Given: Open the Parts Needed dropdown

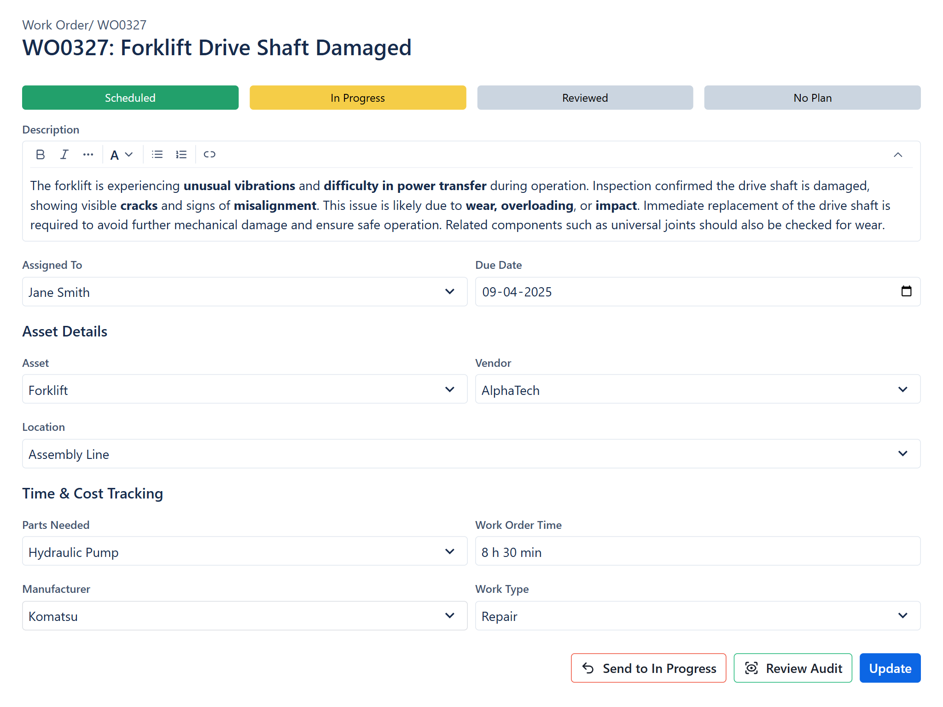Looking at the screenshot, I should [245, 551].
